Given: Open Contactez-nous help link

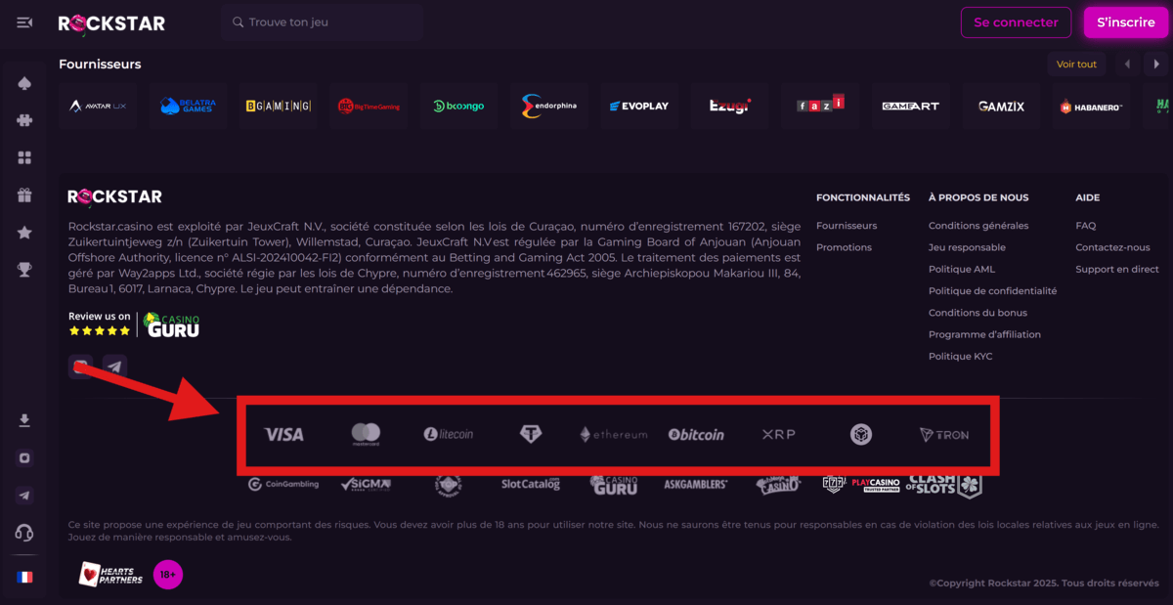Looking at the screenshot, I should (1112, 247).
